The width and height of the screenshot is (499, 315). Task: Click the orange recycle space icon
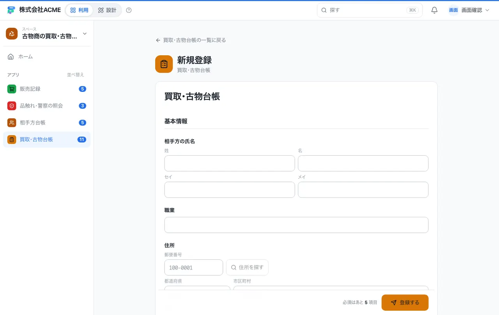[12, 33]
